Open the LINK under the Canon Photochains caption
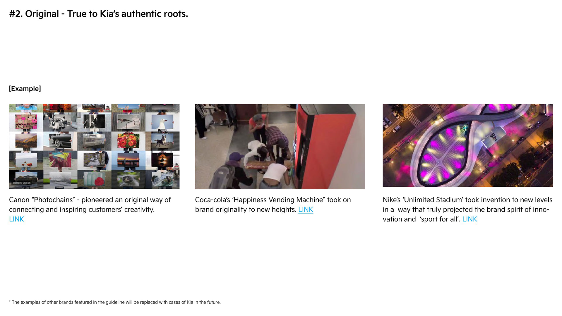The width and height of the screenshot is (562, 316). (x=16, y=219)
